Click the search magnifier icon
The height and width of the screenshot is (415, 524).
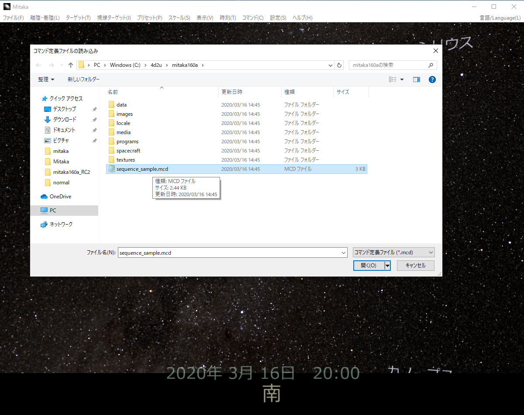pyautogui.click(x=431, y=65)
